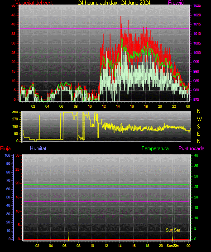Click the '45' wind speed axis value
Screen dimensions: 211x252
[x=14, y=15]
